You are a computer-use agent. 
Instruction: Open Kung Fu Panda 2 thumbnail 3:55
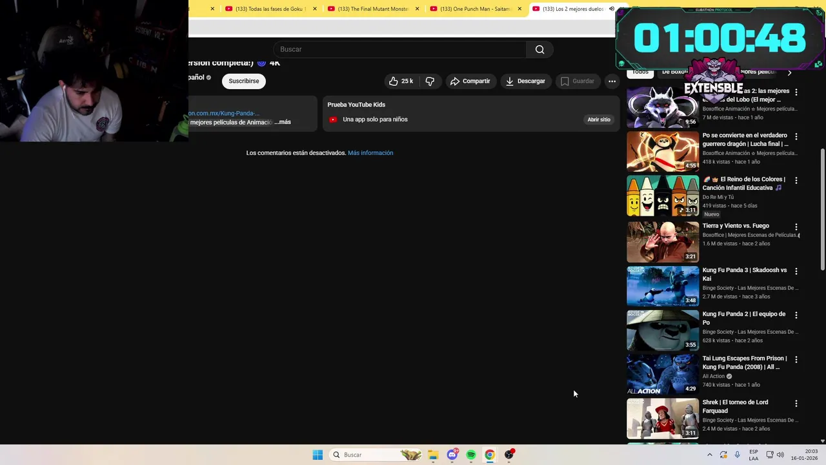click(x=663, y=330)
